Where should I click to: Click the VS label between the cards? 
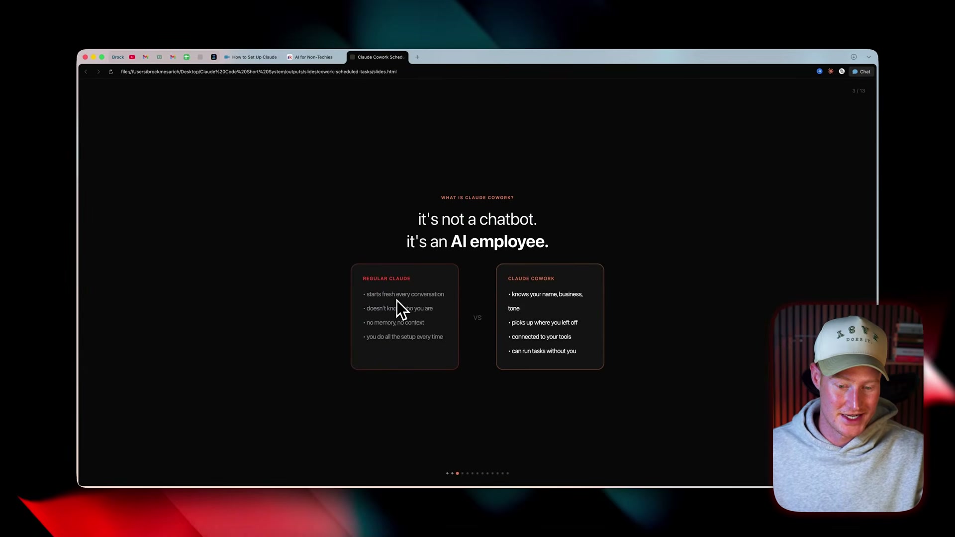pos(477,318)
